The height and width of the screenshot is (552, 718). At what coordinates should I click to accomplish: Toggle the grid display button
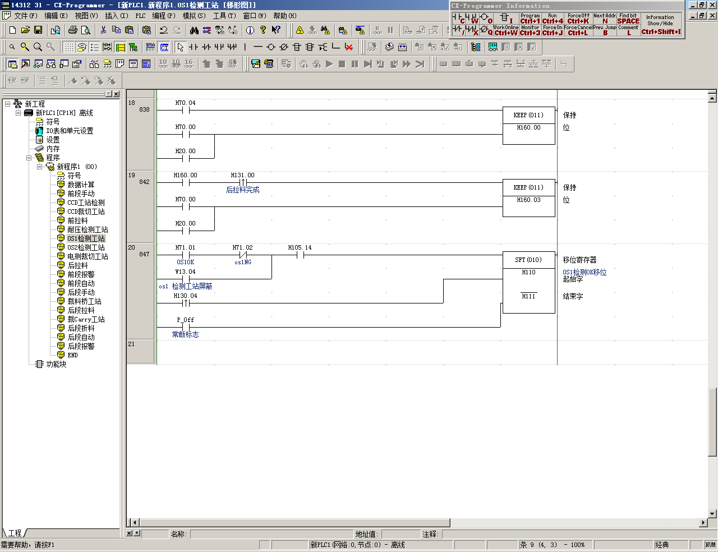coord(68,47)
